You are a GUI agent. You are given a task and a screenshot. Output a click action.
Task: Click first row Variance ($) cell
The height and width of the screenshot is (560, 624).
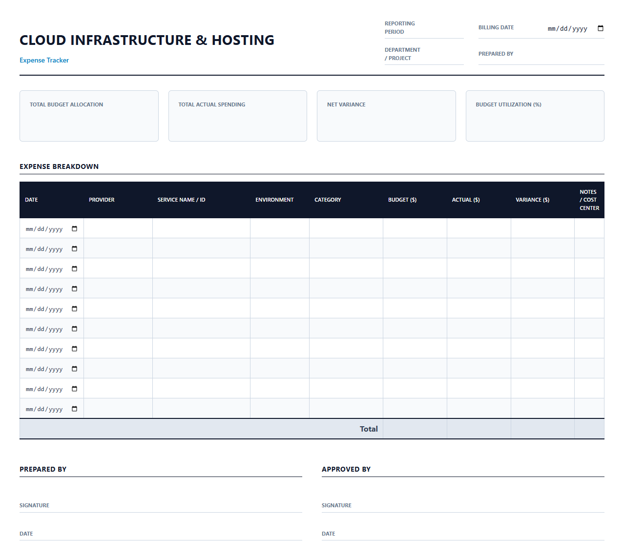coord(542,228)
